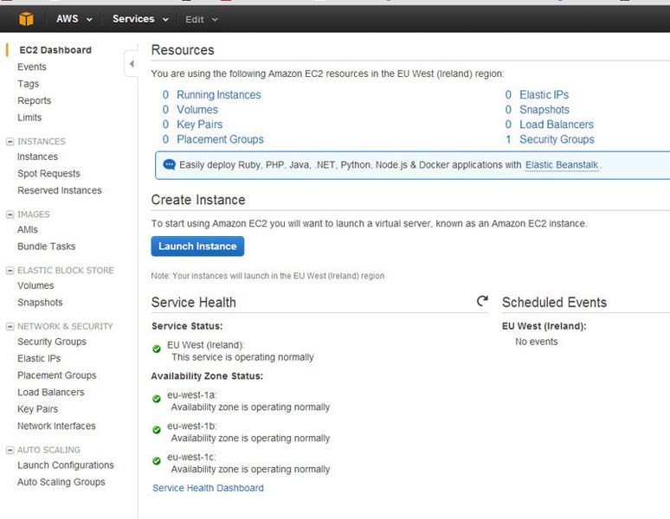
Task: Click the 'No events' text under Scheduled Events
Action: point(536,342)
